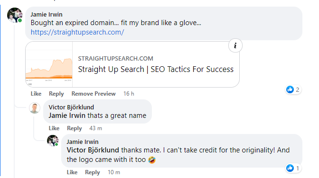Click the 43 m timestamp

click(x=95, y=128)
